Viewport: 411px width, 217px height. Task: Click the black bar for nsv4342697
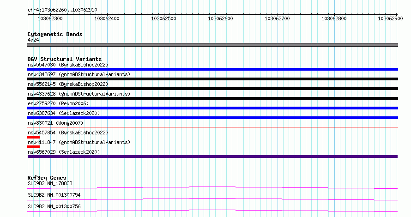[212, 79]
